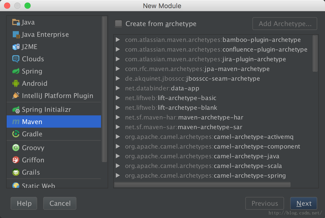Choose Android in the module list
Image resolution: width=325 pixels, height=218 pixels.
coord(54,83)
